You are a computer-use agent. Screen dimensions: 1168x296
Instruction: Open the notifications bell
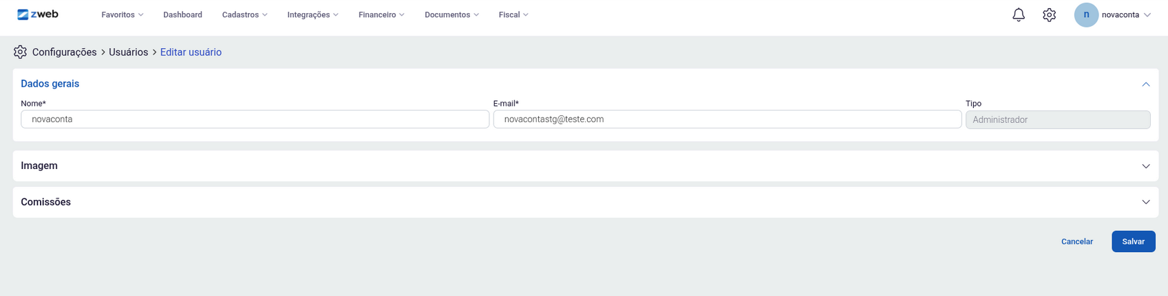(x=1019, y=14)
